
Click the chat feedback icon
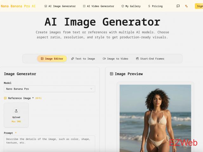coord(178,6)
